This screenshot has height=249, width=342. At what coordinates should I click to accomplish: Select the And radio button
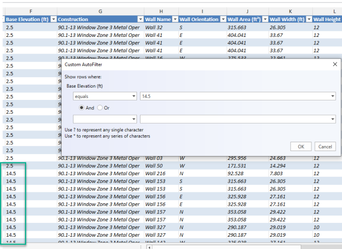click(82, 108)
